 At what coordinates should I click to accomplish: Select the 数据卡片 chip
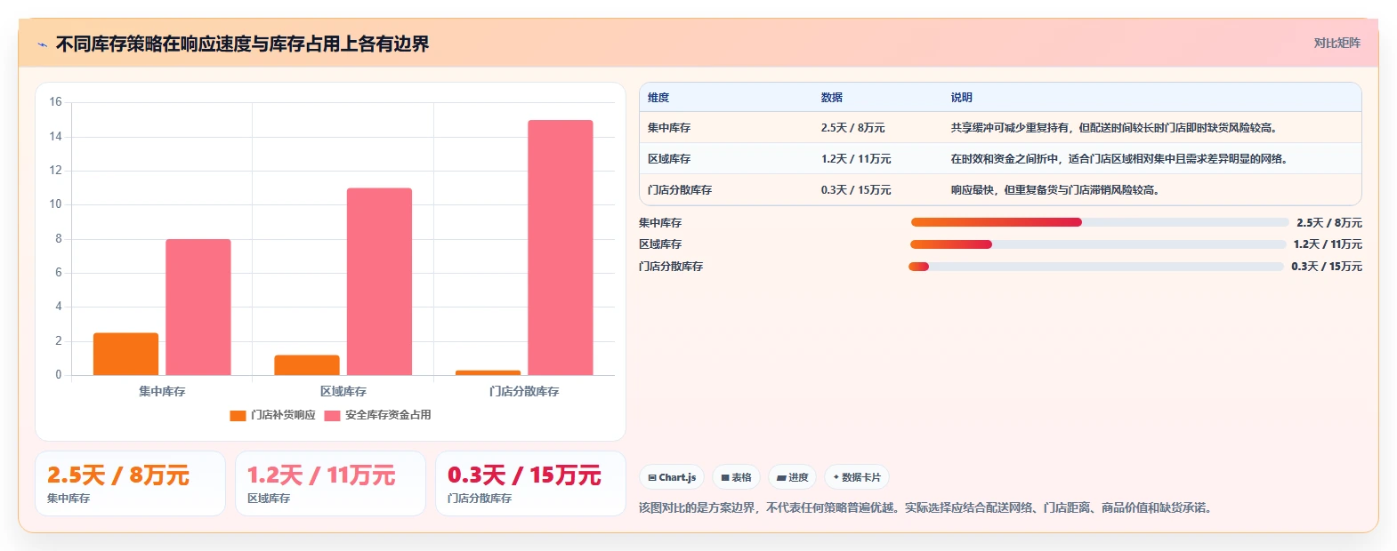click(856, 477)
